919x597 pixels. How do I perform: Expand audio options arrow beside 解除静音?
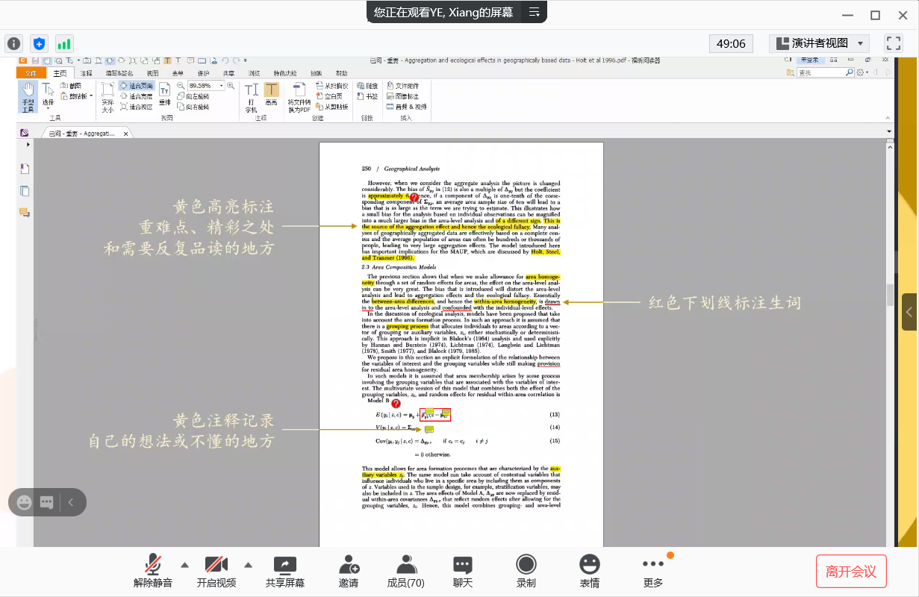184,564
